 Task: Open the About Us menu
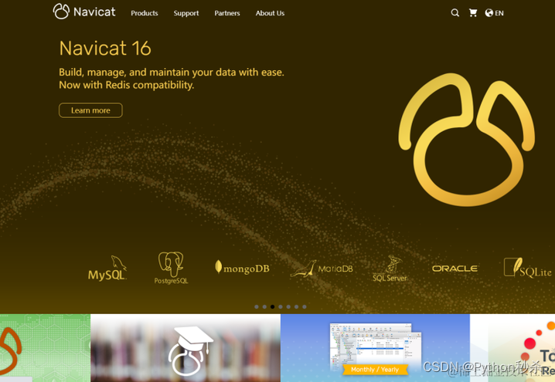[x=270, y=13]
